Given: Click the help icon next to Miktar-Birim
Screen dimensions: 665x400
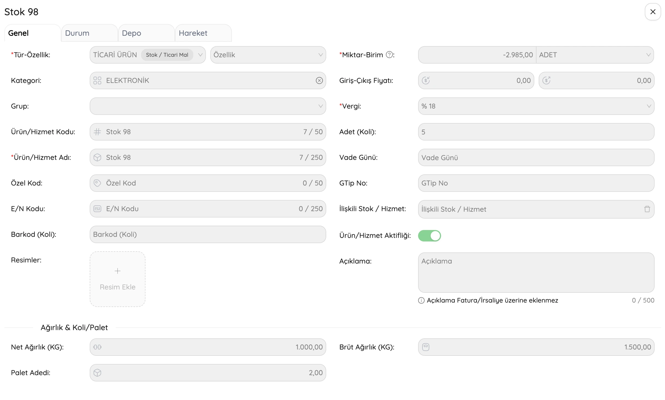Looking at the screenshot, I should tap(389, 55).
